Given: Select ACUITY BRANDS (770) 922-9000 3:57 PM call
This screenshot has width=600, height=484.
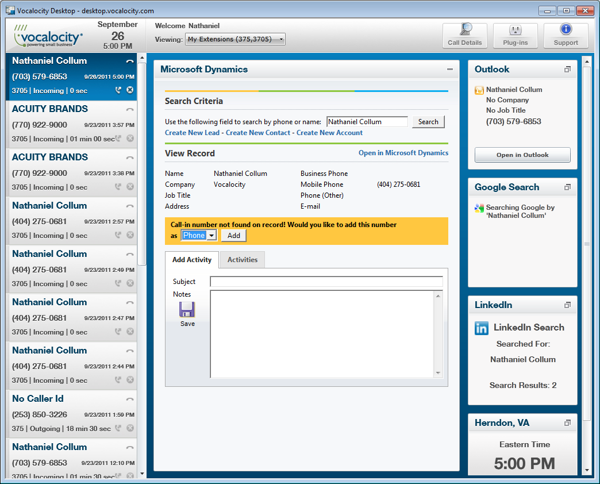Looking at the screenshot, I should click(x=72, y=124).
